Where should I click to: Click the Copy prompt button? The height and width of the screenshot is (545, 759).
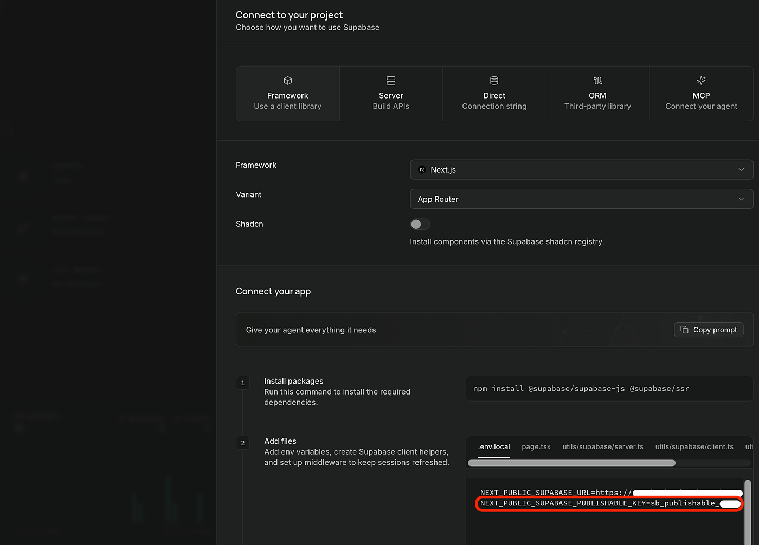click(x=709, y=330)
